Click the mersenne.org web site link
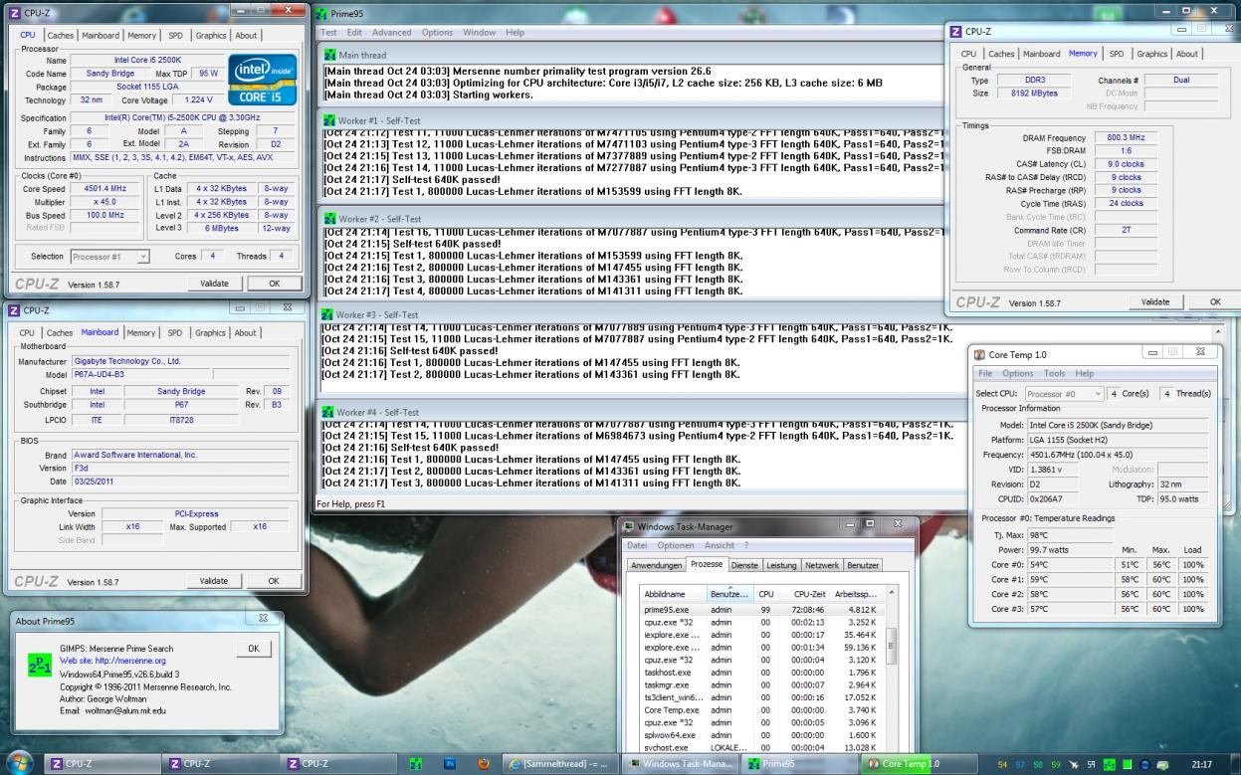Image resolution: width=1241 pixels, height=775 pixels. [112, 660]
